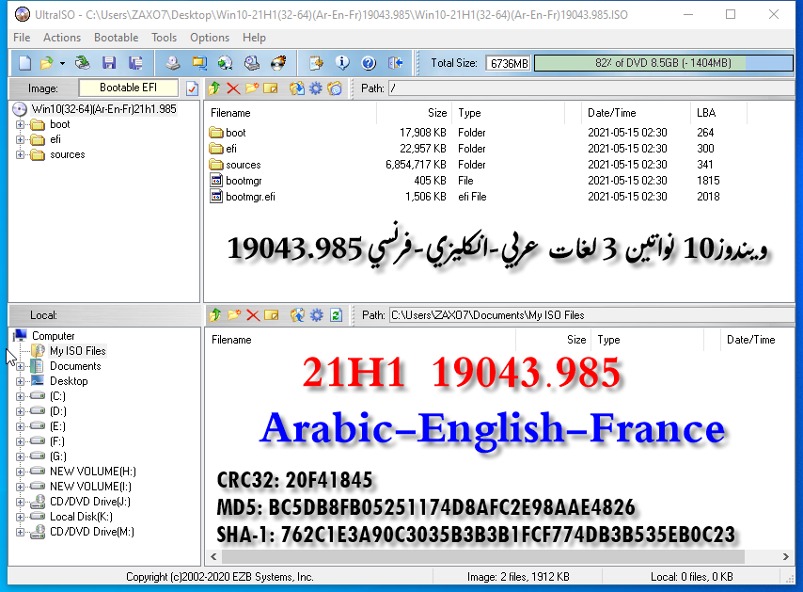Click the Mount to Virtual Drive icon

tap(251, 63)
